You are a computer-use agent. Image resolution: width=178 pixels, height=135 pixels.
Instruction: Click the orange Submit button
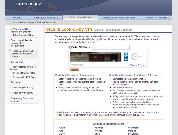tap(74, 70)
